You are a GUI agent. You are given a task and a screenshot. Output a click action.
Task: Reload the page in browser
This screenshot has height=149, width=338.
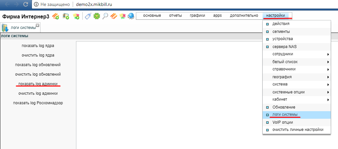pos(26,5)
